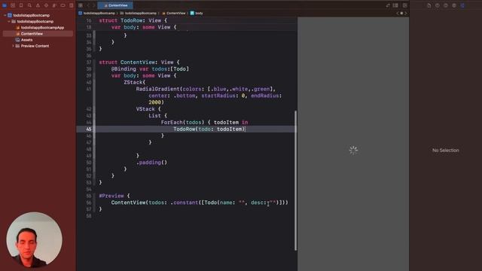
Task: Open the Debug navigator
Action: [54, 5]
